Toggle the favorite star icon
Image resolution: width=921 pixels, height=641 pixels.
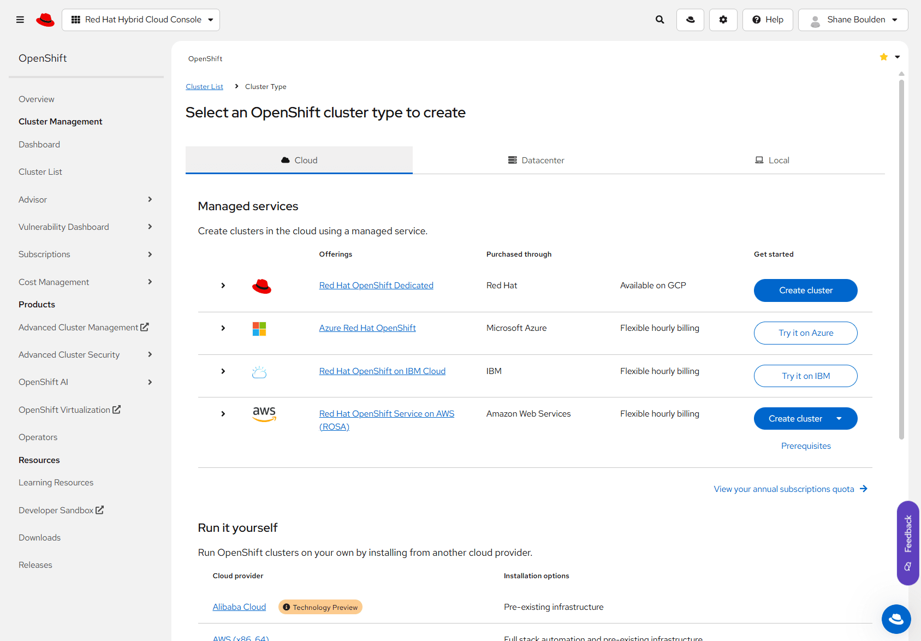point(883,57)
